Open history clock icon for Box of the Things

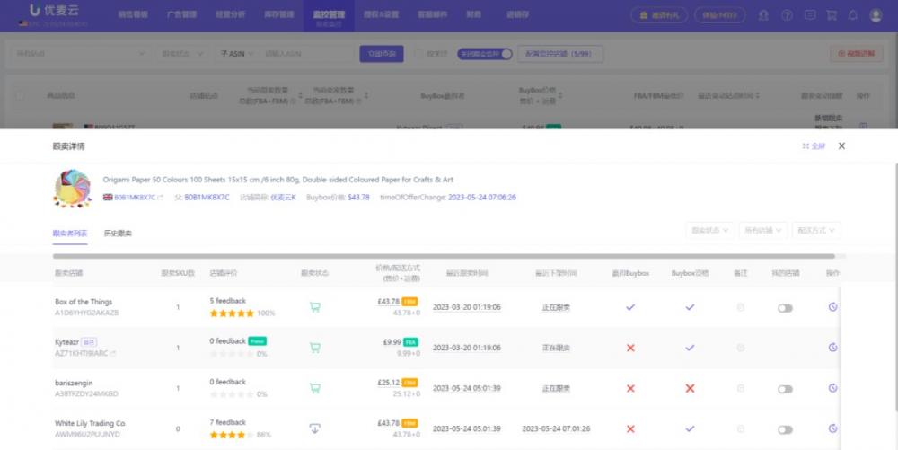(x=832, y=307)
